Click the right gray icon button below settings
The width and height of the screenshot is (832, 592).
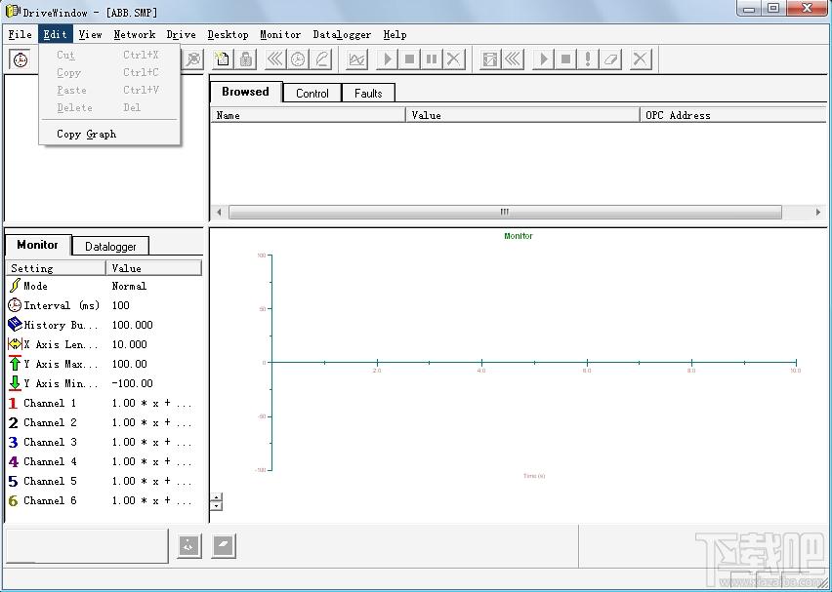224,545
